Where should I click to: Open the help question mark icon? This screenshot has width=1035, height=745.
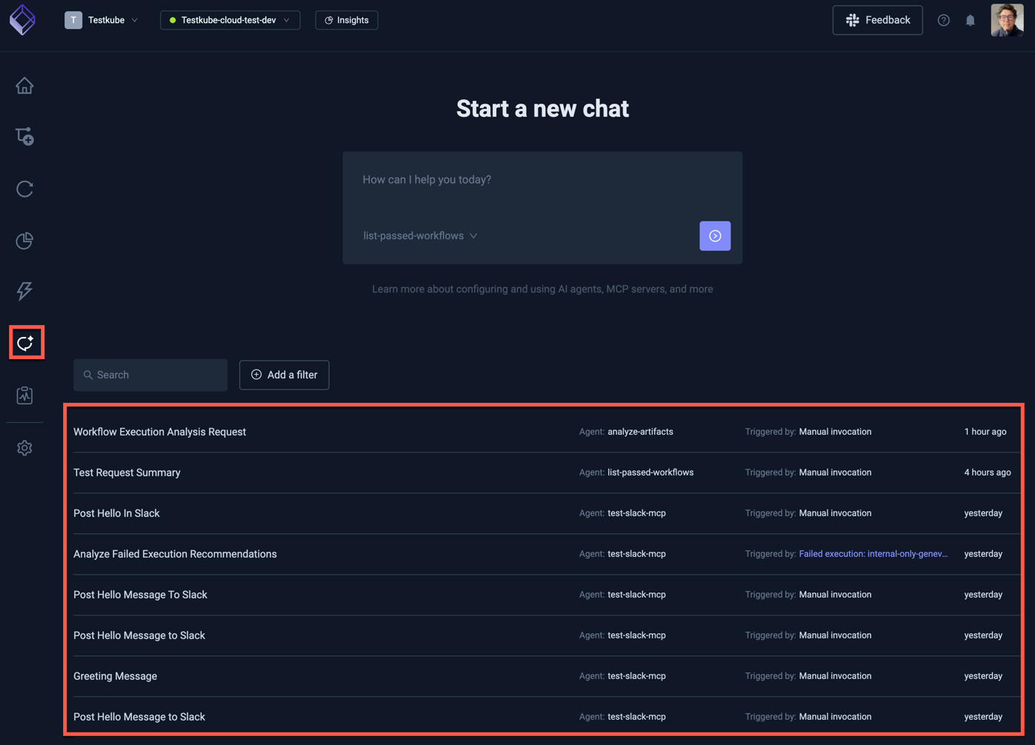[943, 20]
